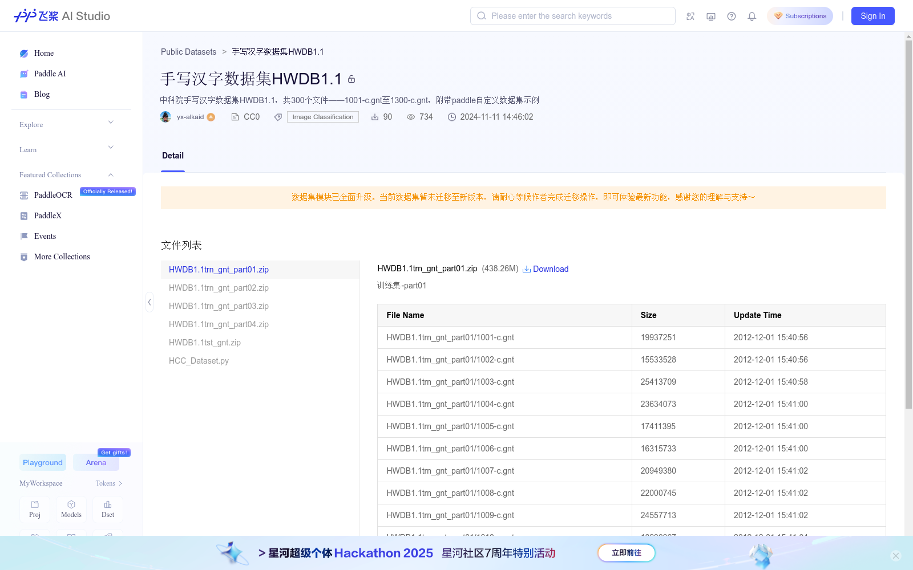Click the yx-alkaid author avatar
913x570 pixels.
coord(165,117)
